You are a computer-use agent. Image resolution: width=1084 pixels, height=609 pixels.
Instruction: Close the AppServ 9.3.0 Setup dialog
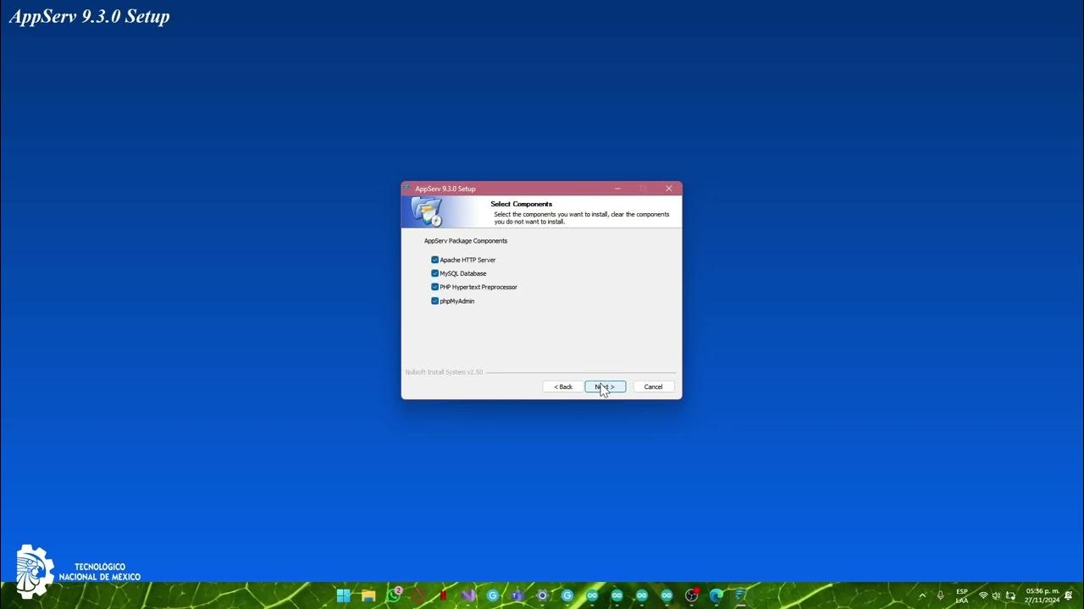tap(668, 189)
